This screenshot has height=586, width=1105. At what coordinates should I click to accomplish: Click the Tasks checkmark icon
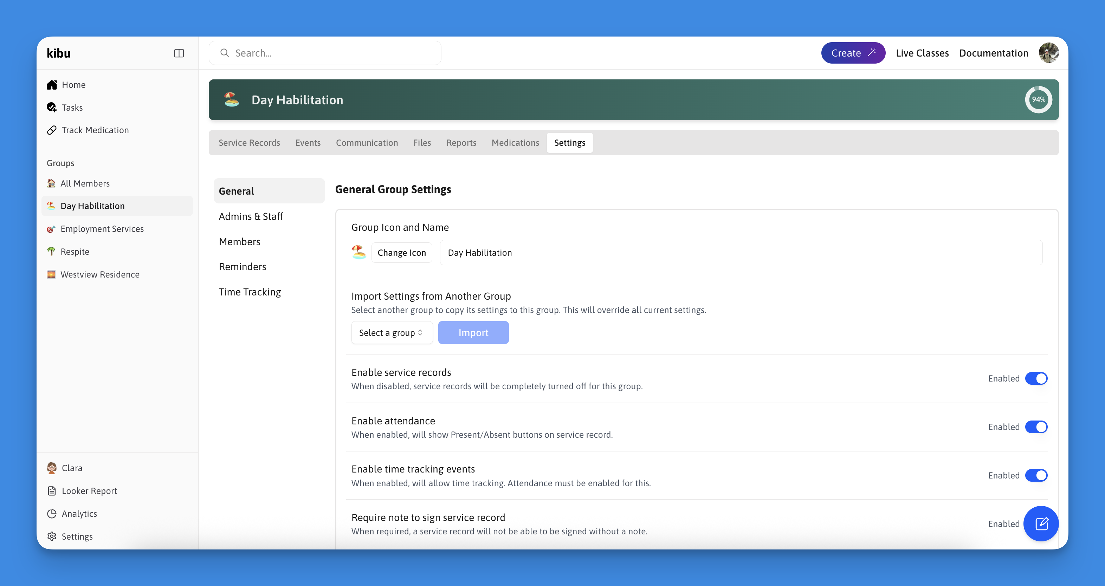pyautogui.click(x=52, y=108)
